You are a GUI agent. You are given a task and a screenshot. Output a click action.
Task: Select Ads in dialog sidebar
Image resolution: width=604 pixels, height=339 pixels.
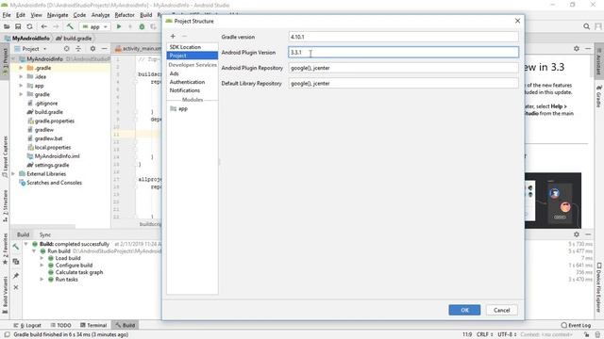(174, 73)
